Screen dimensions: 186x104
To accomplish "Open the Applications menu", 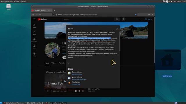I will [x=7, y=1].
